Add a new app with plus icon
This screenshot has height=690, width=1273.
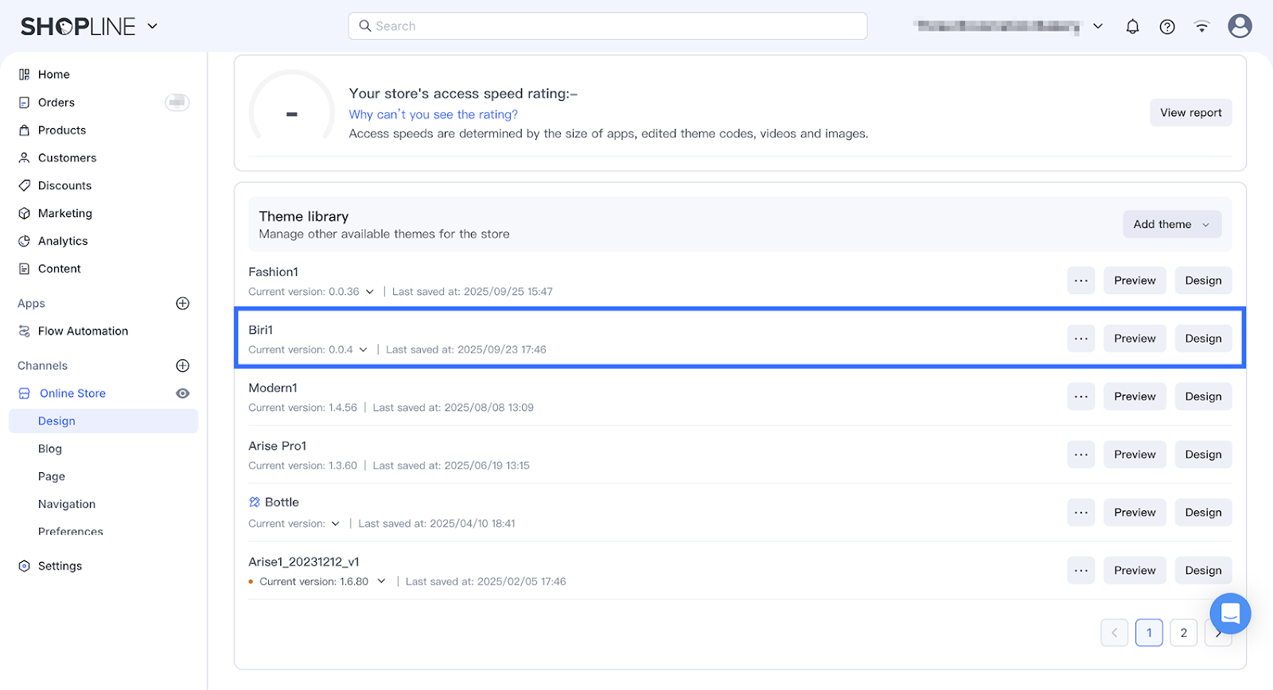tap(182, 303)
